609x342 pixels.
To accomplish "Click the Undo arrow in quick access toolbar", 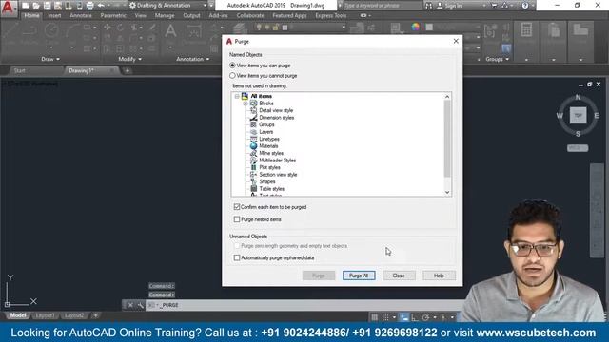I will [x=101, y=6].
